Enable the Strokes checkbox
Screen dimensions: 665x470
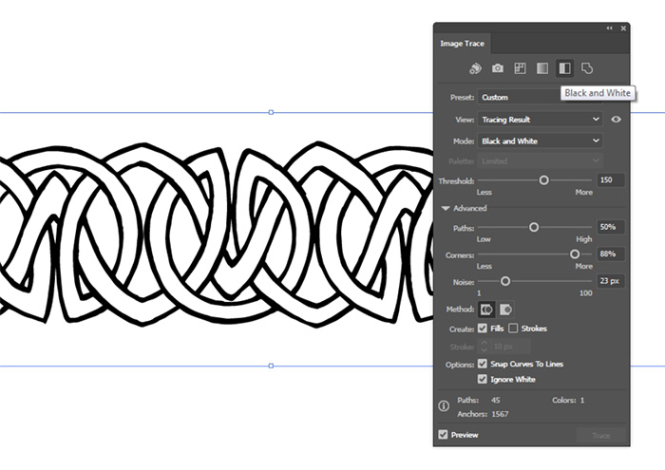[513, 329]
